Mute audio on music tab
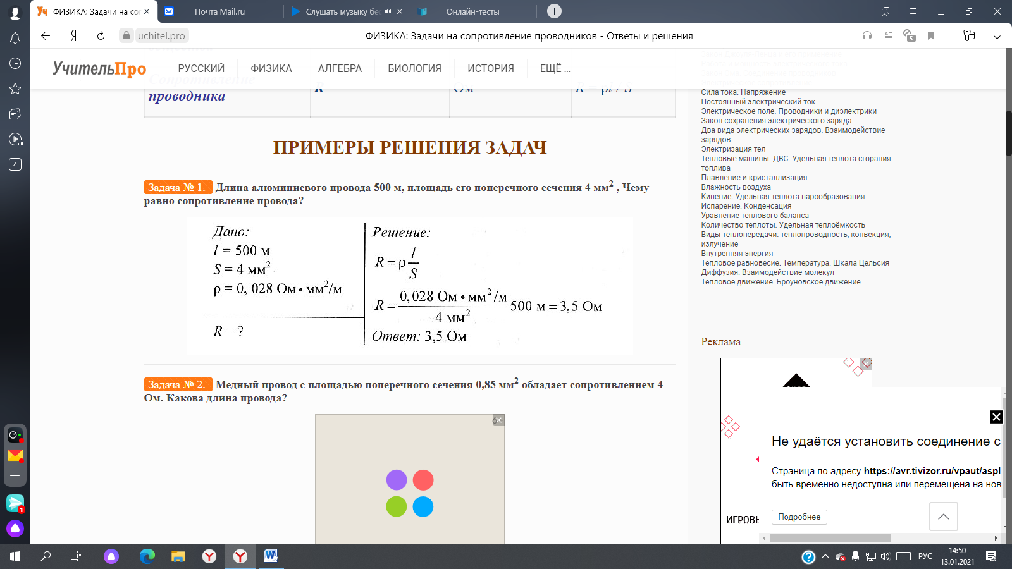Screen dimensions: 1012x569 (x=388, y=11)
